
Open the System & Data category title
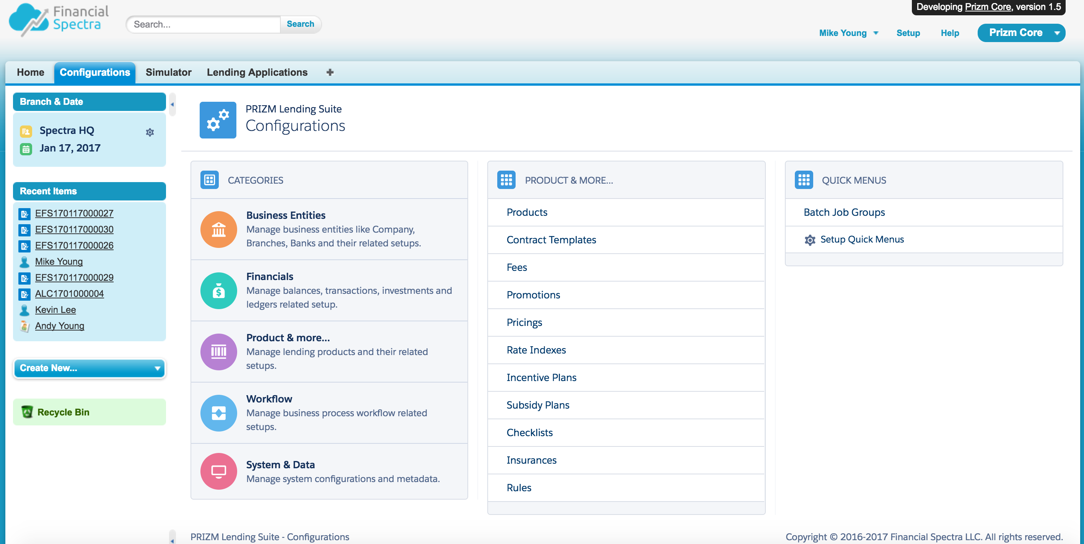(x=281, y=465)
